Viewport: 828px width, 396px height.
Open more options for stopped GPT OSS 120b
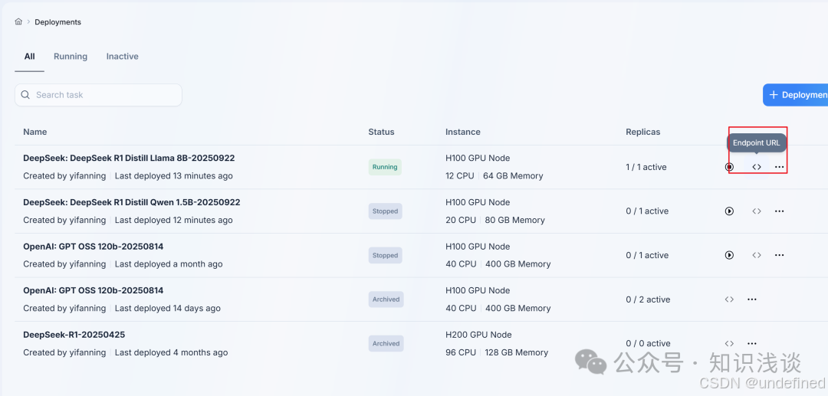pos(780,255)
